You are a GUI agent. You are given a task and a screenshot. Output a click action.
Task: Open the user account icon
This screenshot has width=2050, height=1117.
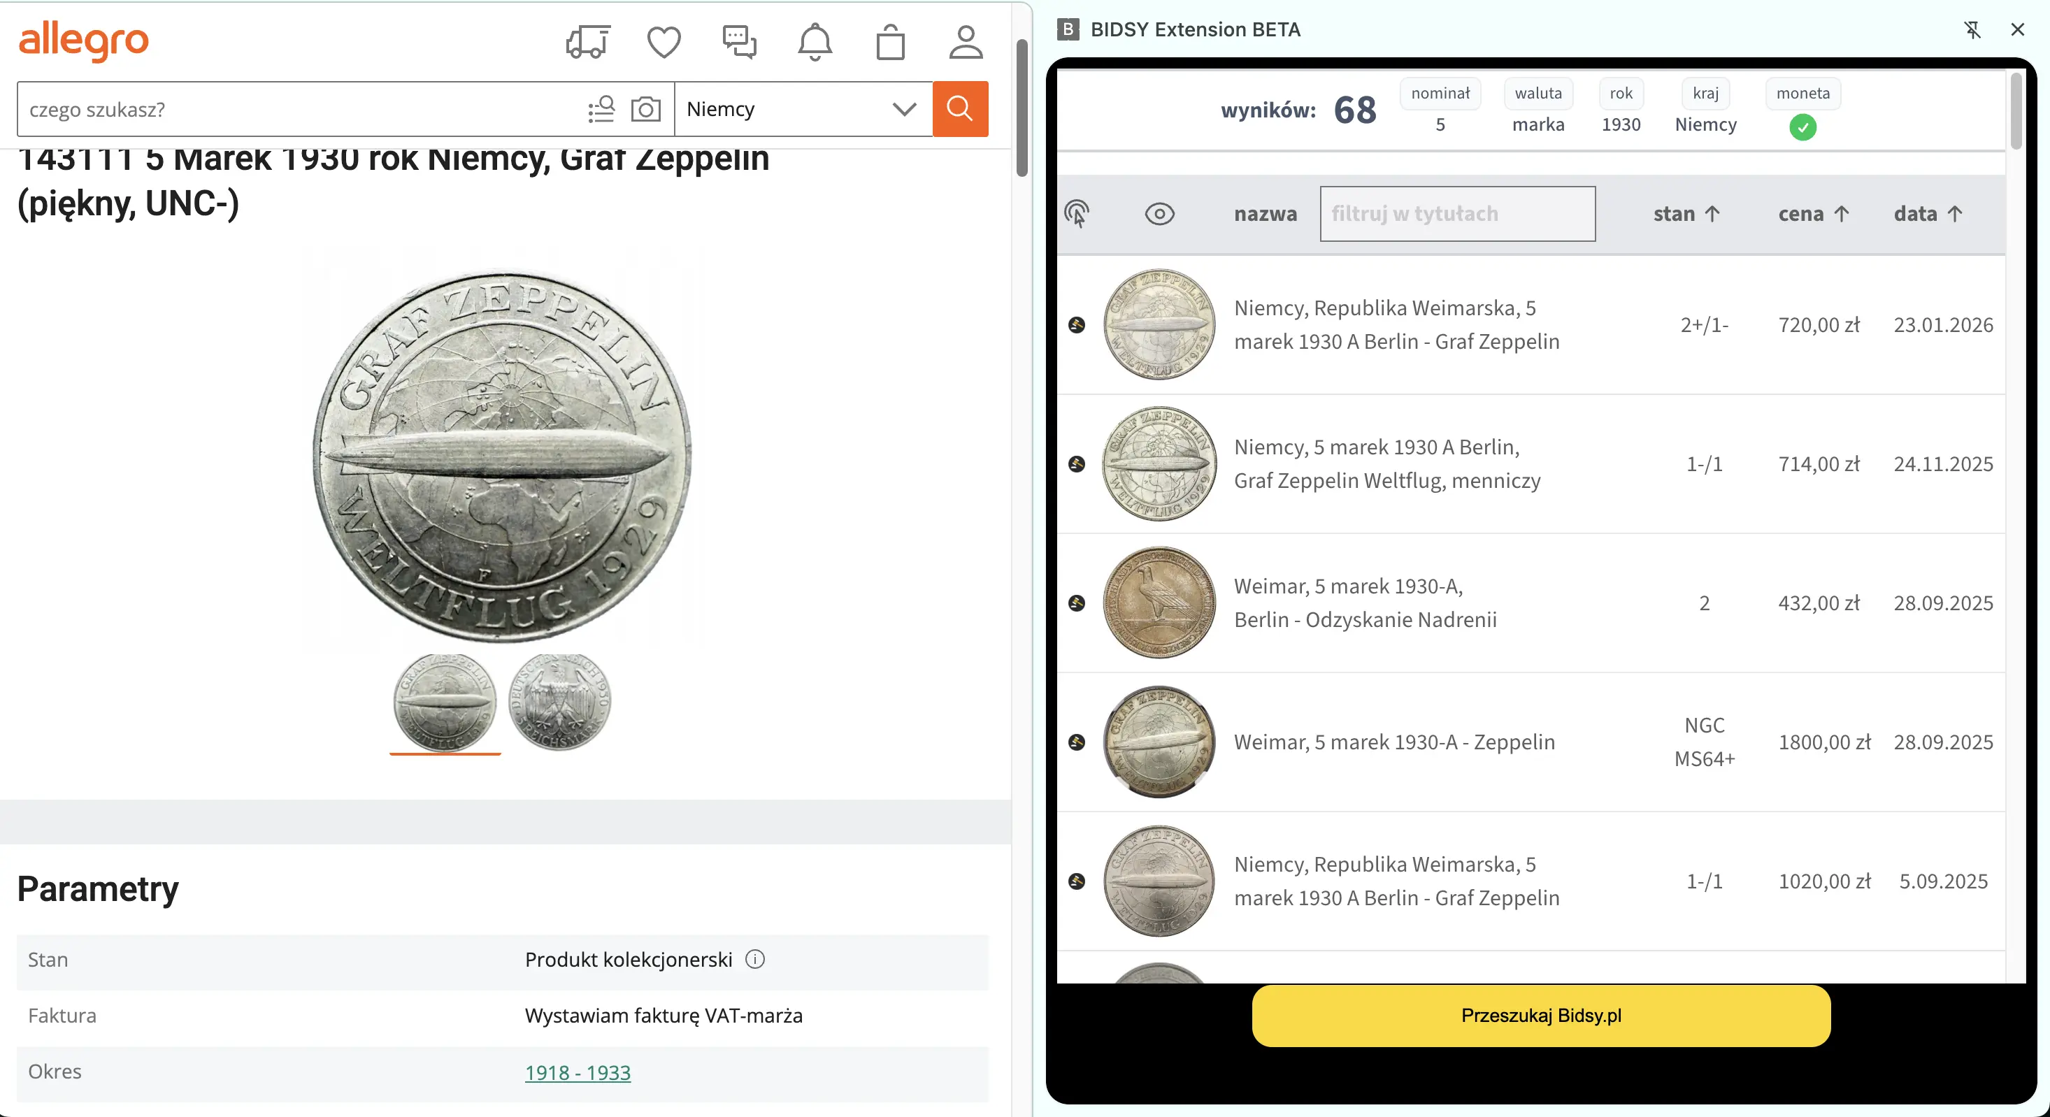tap(966, 42)
